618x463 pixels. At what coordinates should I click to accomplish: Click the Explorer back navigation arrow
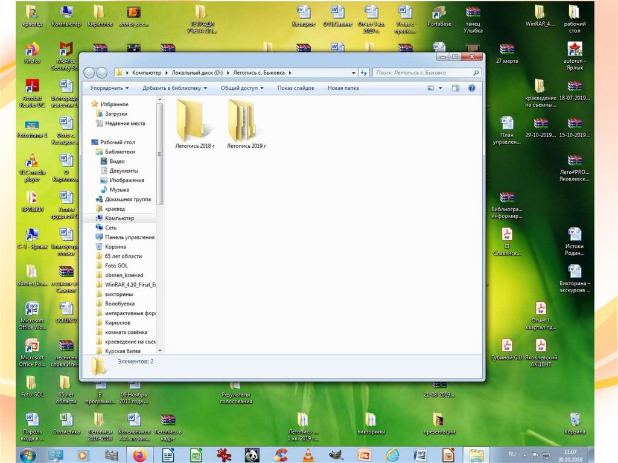click(x=89, y=73)
